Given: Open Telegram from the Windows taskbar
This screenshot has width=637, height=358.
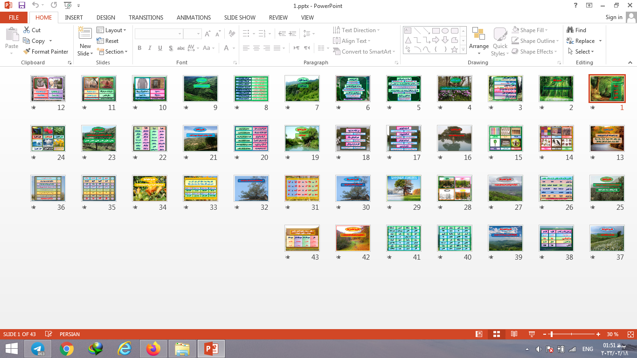Looking at the screenshot, I should (x=37, y=348).
